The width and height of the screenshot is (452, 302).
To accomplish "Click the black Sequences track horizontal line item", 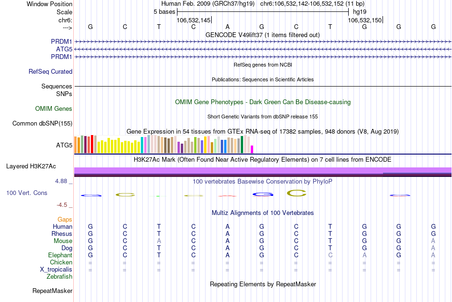I will 263,86.
